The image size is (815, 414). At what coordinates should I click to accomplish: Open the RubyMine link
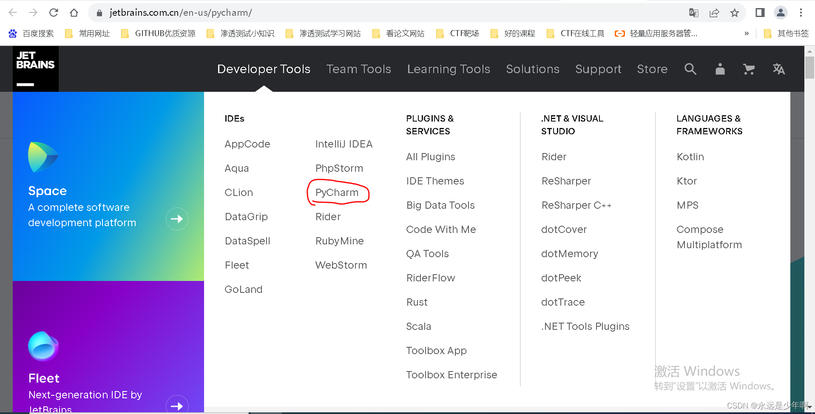(x=339, y=241)
